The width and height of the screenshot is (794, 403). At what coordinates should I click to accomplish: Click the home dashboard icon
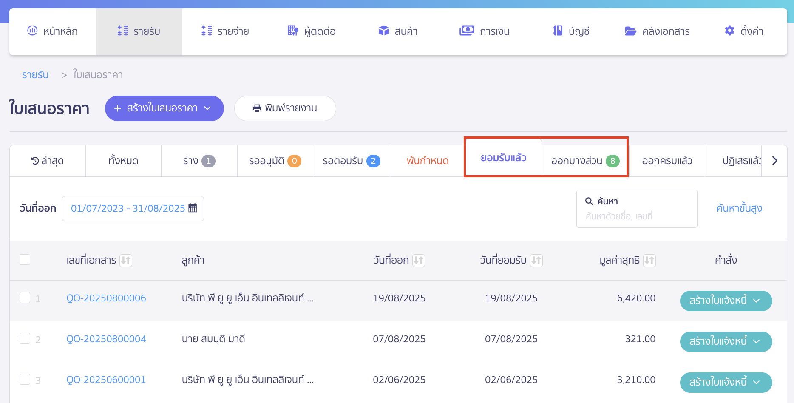point(32,31)
